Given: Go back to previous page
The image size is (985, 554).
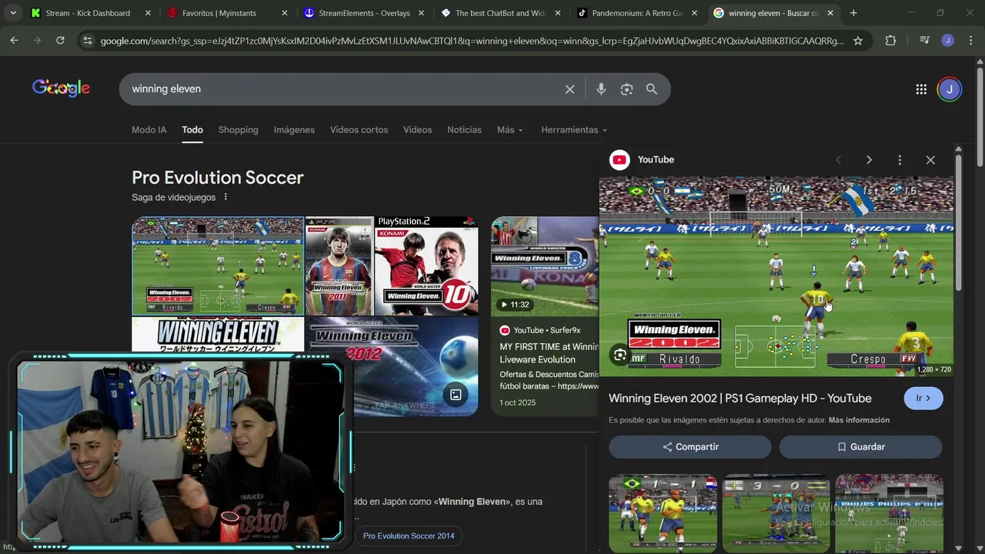Looking at the screenshot, I should [14, 41].
